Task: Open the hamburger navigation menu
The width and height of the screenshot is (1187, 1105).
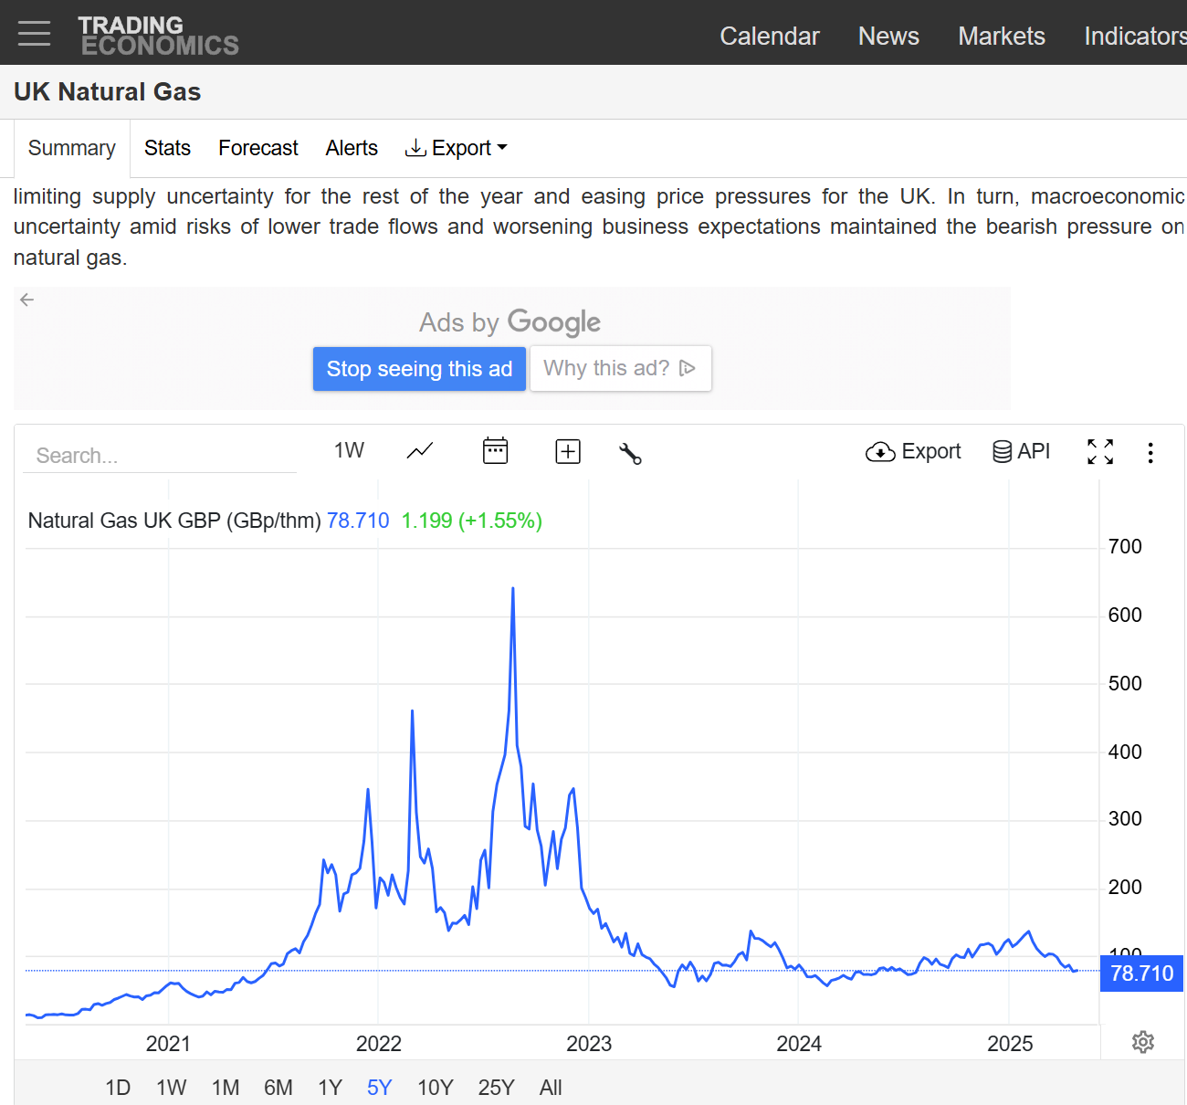Action: 34,33
